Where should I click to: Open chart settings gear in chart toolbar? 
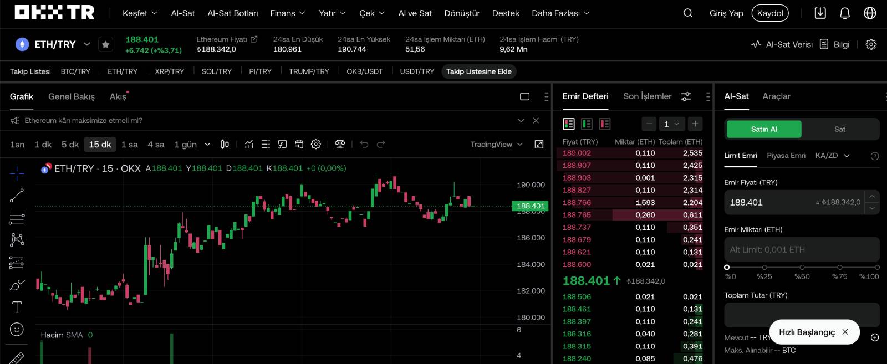316,144
